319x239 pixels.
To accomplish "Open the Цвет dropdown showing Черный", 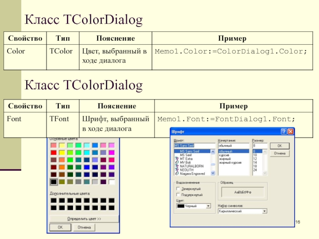I will click(209, 206).
